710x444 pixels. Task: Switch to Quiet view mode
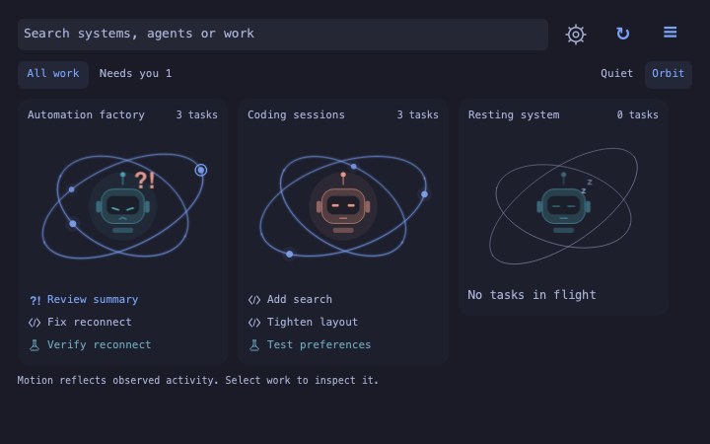(616, 74)
